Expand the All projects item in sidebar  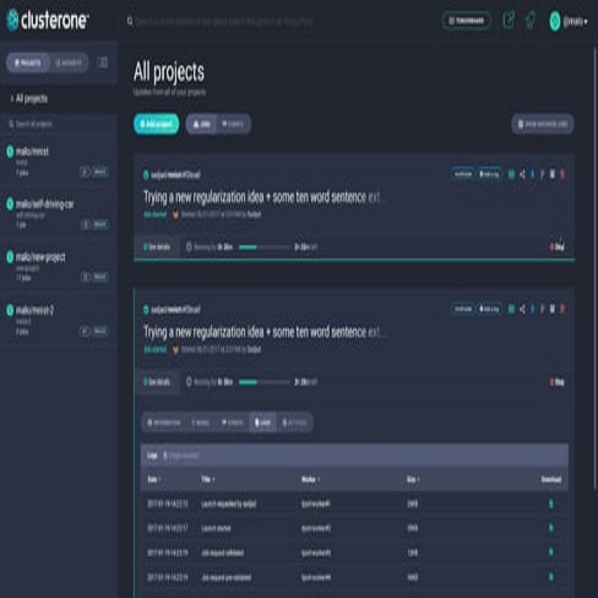click(x=29, y=99)
